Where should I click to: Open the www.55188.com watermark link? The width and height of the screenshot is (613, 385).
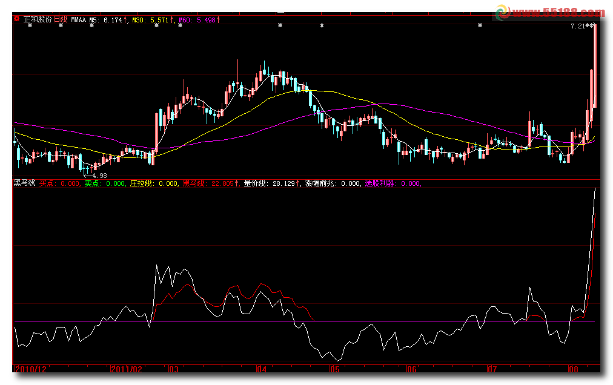click(x=557, y=12)
